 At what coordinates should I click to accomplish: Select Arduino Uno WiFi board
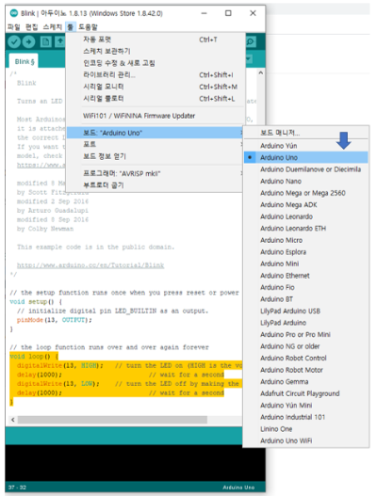[x=305, y=440]
